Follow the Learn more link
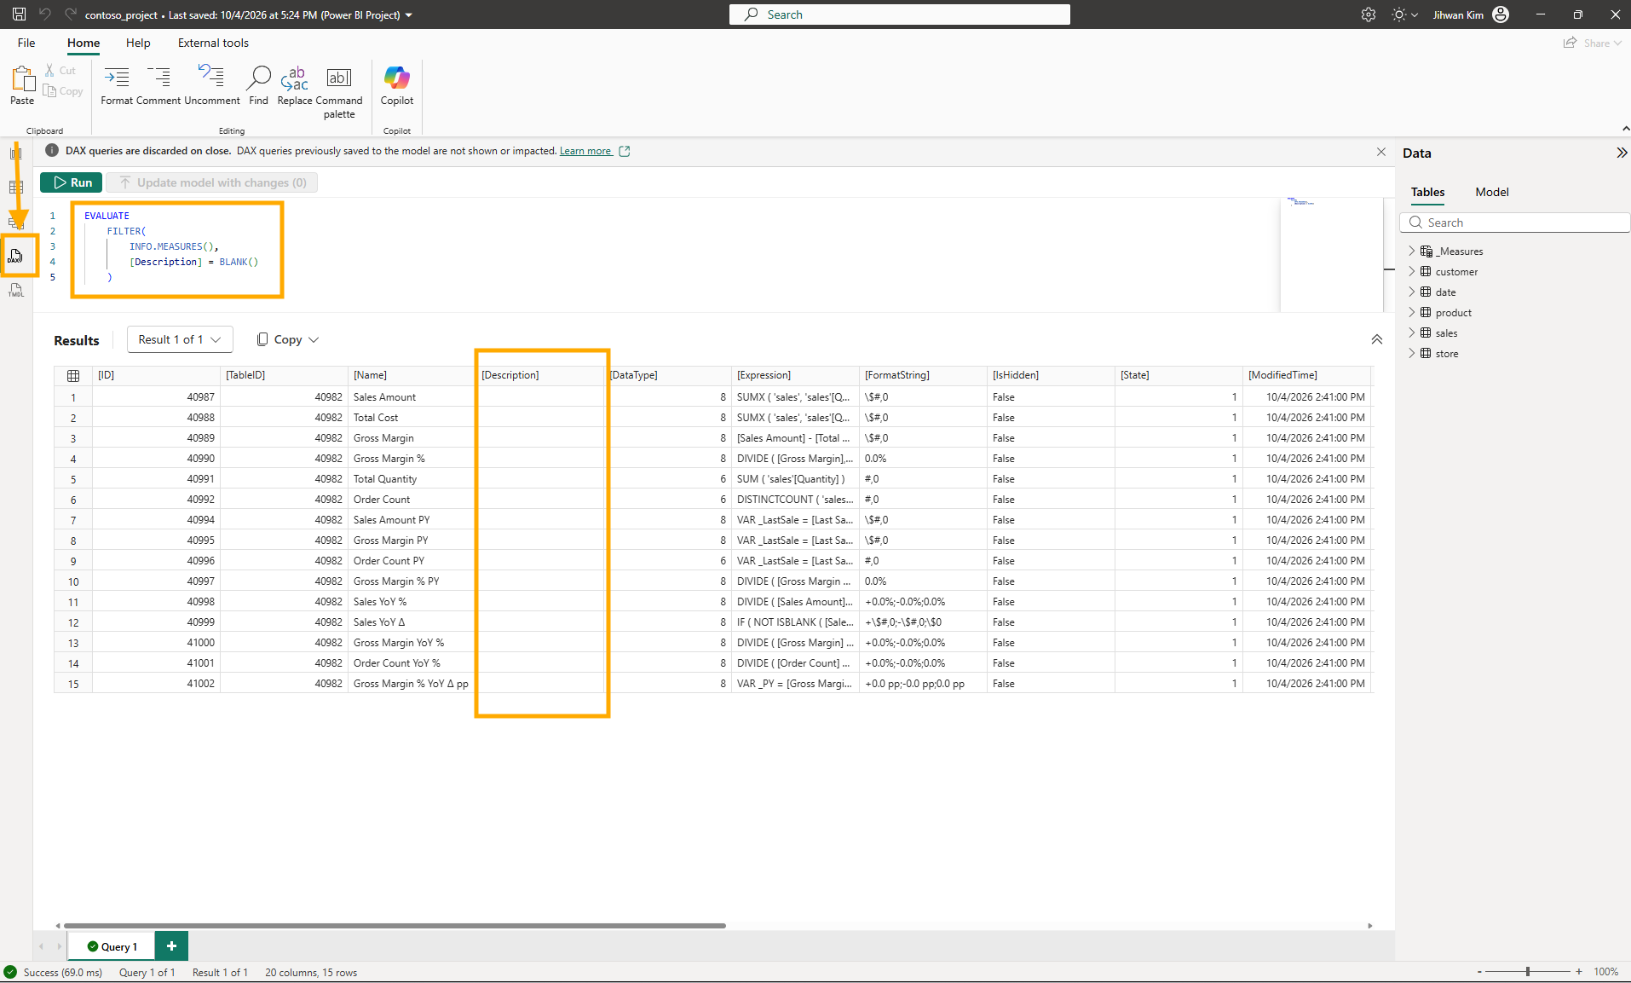 (585, 151)
